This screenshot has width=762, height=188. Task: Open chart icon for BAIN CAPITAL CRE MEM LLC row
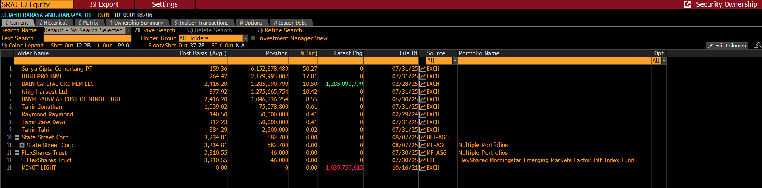(x=422, y=84)
